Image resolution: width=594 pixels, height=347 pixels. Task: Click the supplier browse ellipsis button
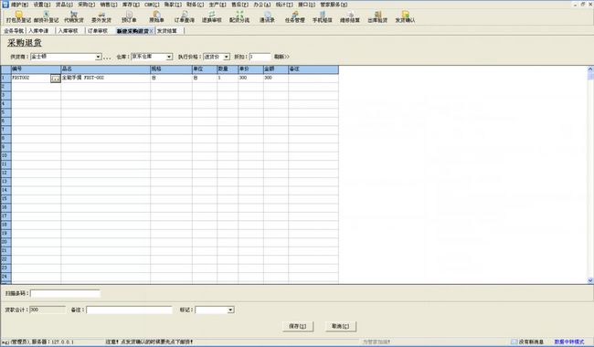click(107, 58)
